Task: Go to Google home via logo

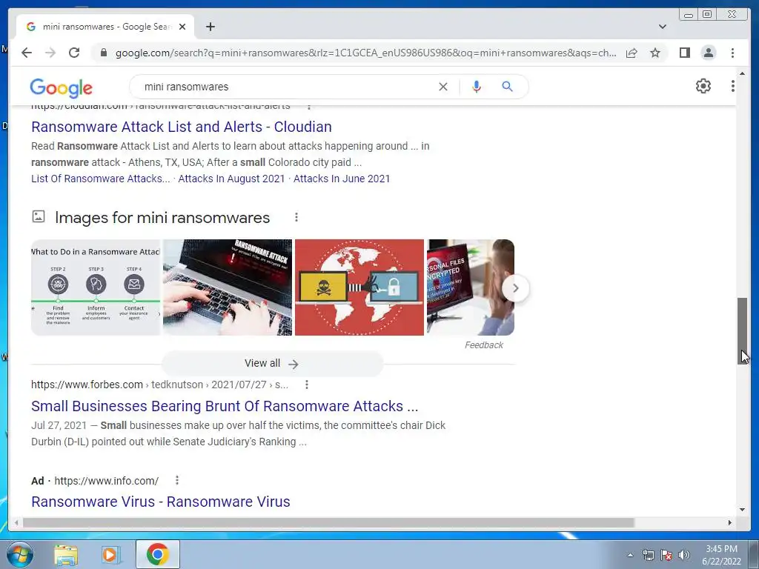Action: coord(61,87)
